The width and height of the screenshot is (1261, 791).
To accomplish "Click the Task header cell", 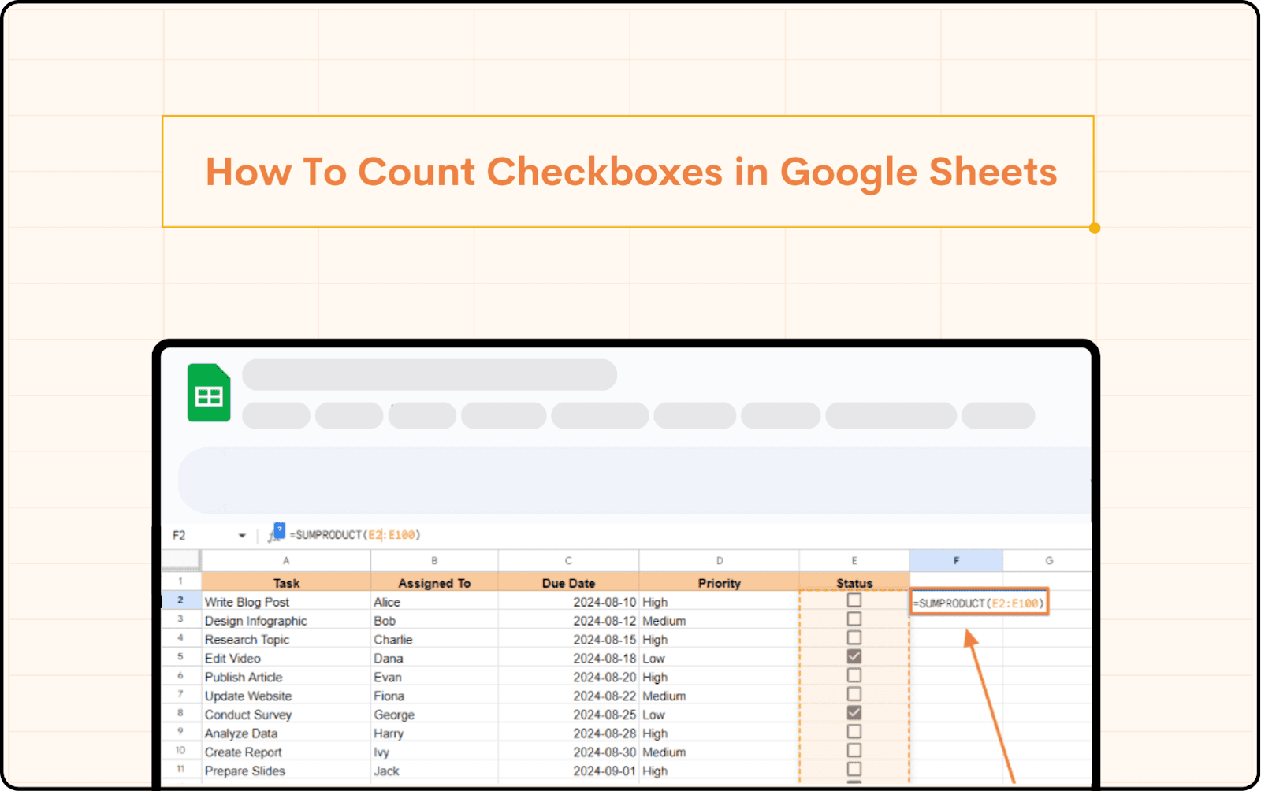I will pos(286,582).
